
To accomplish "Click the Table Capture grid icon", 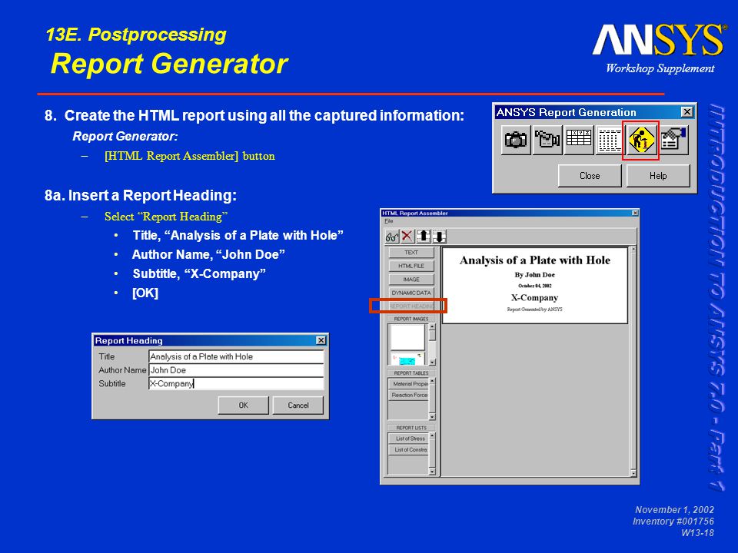I will (578, 140).
